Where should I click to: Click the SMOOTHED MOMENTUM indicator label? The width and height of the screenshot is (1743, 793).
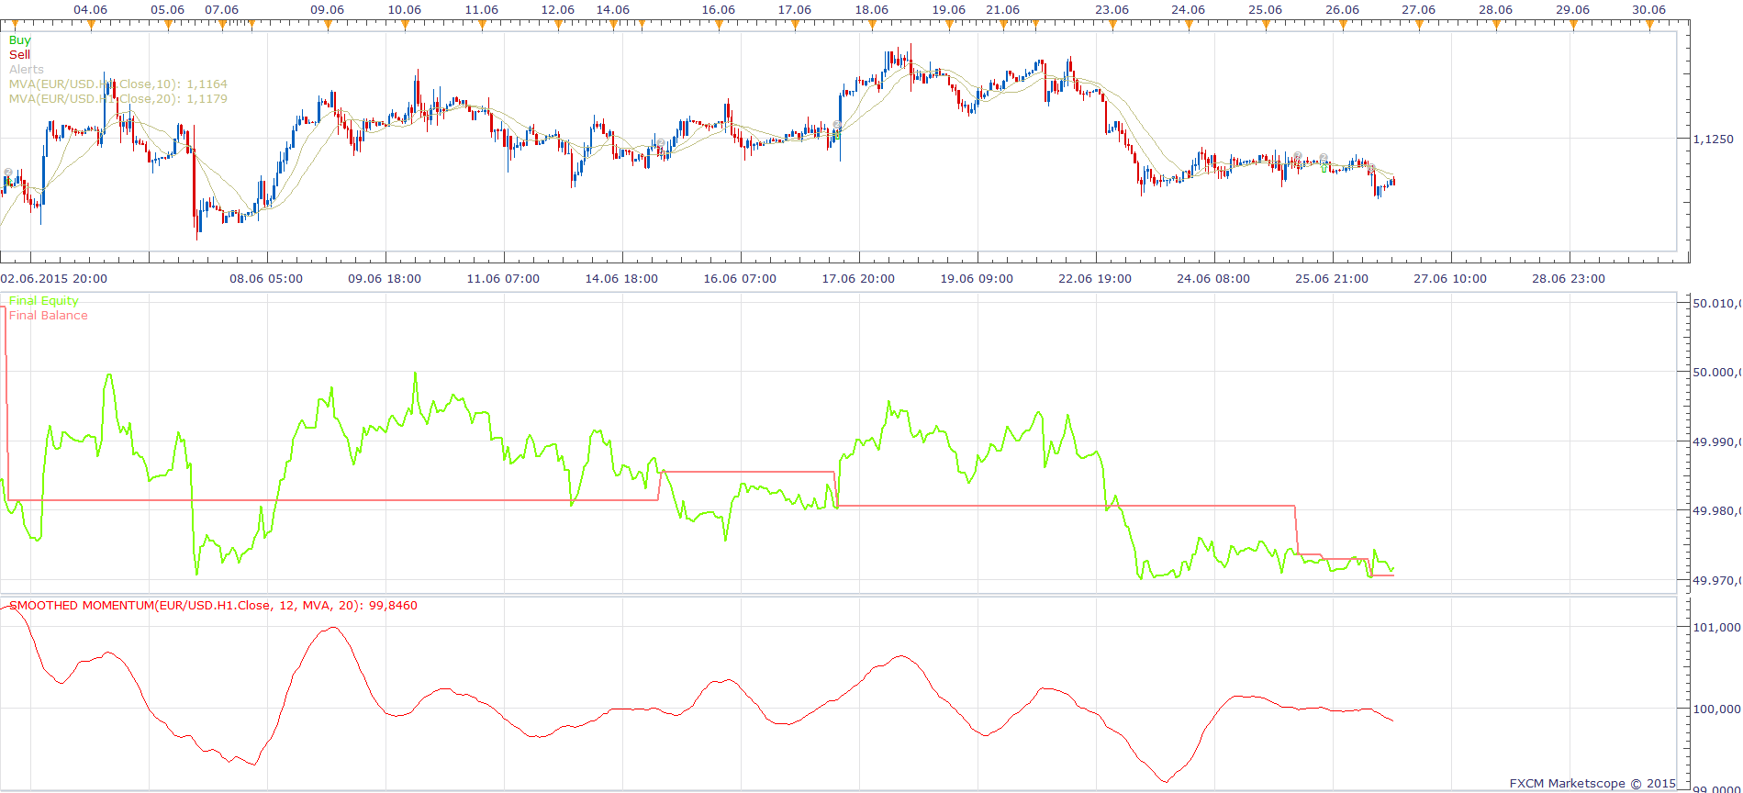click(213, 606)
